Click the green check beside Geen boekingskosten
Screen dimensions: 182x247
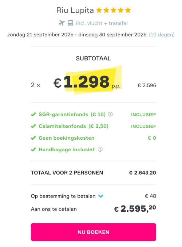(33, 138)
